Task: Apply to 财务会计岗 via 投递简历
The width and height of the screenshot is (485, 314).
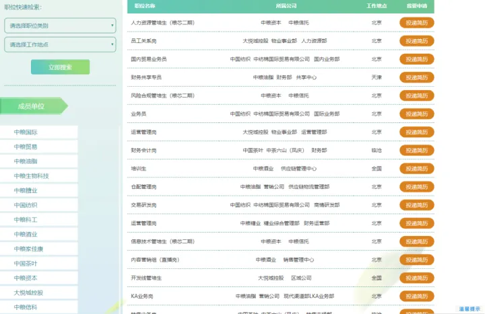Action: 417,151
